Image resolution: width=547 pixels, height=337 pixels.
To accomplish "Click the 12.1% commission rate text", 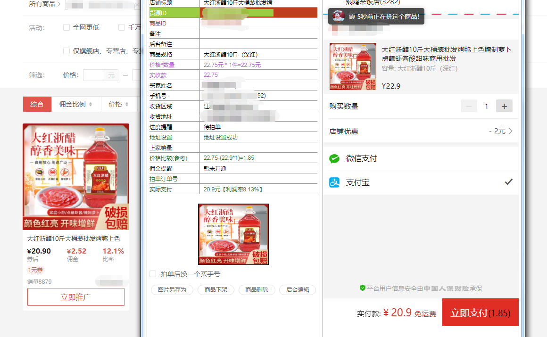I will 113,251.
